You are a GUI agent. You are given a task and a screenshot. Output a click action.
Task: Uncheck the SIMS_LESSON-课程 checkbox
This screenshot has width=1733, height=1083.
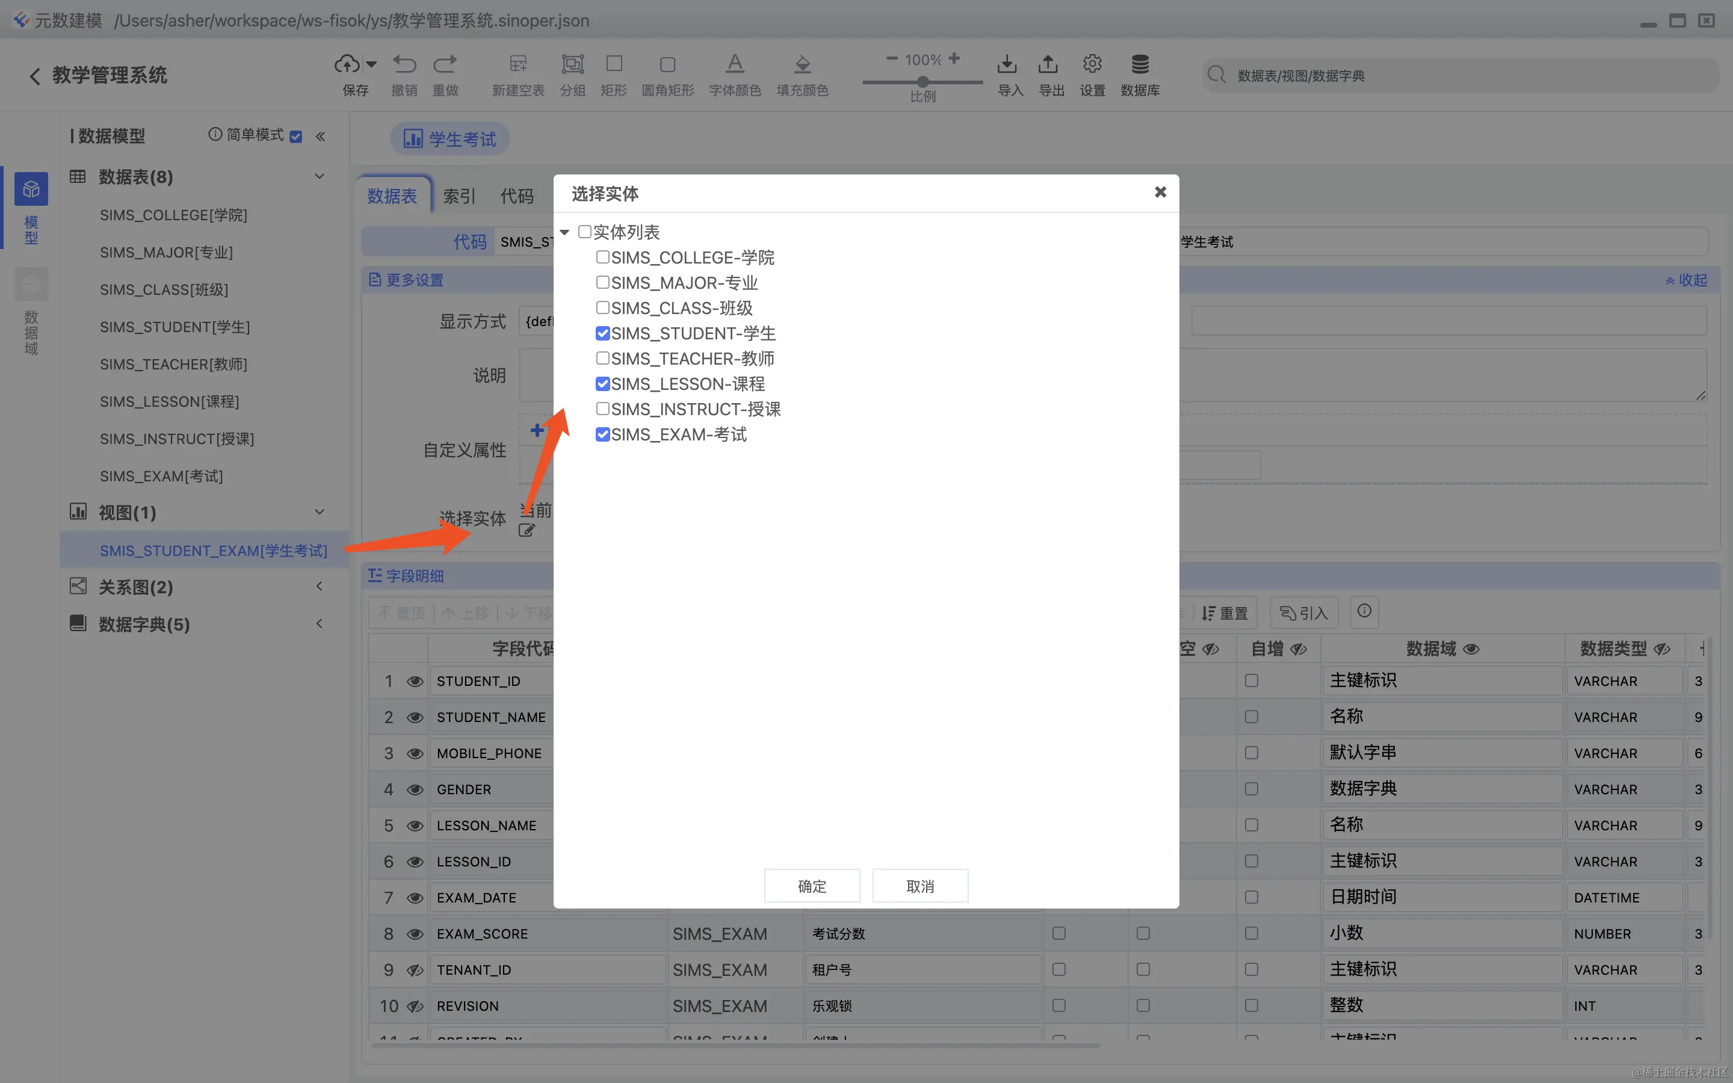point(602,384)
